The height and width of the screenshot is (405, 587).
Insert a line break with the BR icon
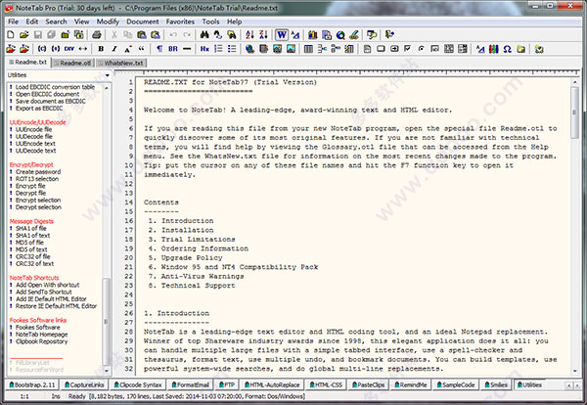point(173,49)
